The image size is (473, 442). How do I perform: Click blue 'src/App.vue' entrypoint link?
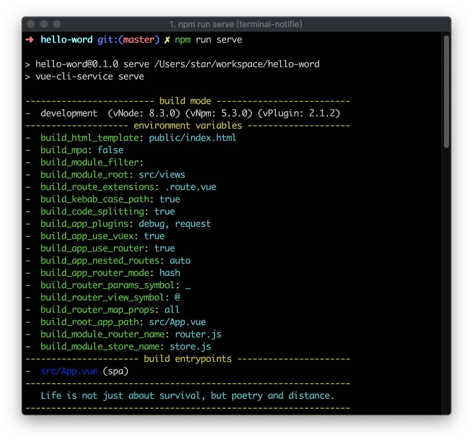pos(69,371)
